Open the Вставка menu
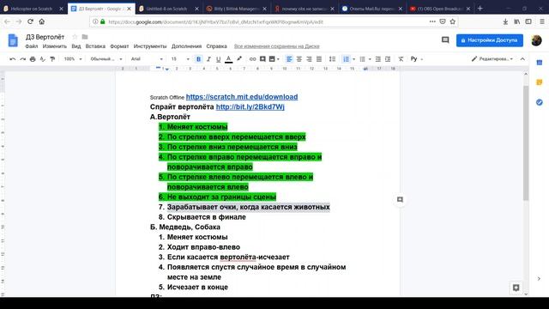 [x=95, y=46]
